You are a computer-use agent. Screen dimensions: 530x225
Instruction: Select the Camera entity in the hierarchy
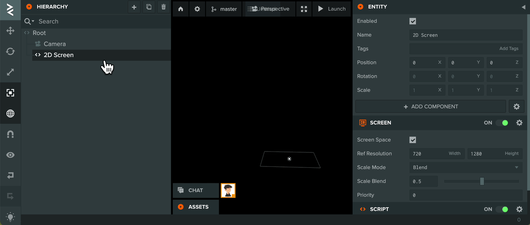click(54, 44)
